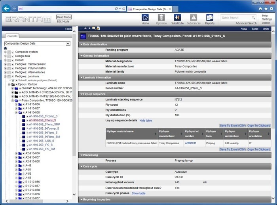This screenshot has height=205, width=277.
Task: Open the Home toolbar icon
Action: [x=145, y=18]
